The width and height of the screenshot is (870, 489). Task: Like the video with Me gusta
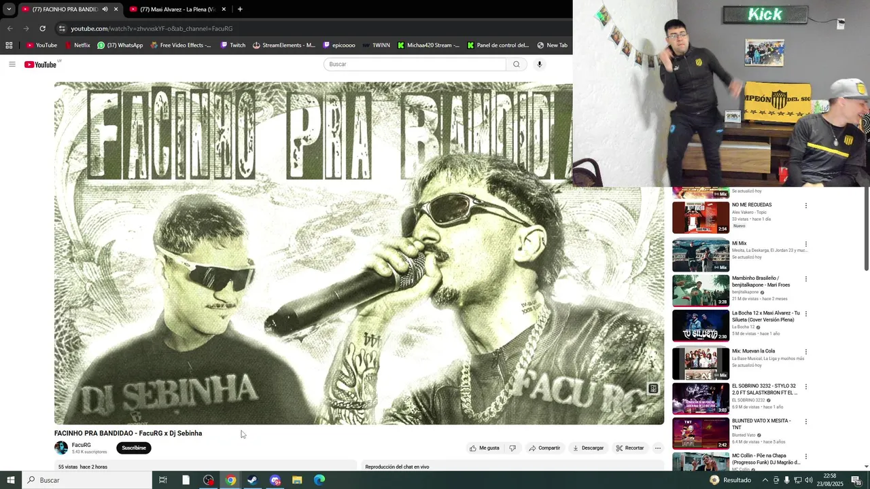[x=484, y=448]
